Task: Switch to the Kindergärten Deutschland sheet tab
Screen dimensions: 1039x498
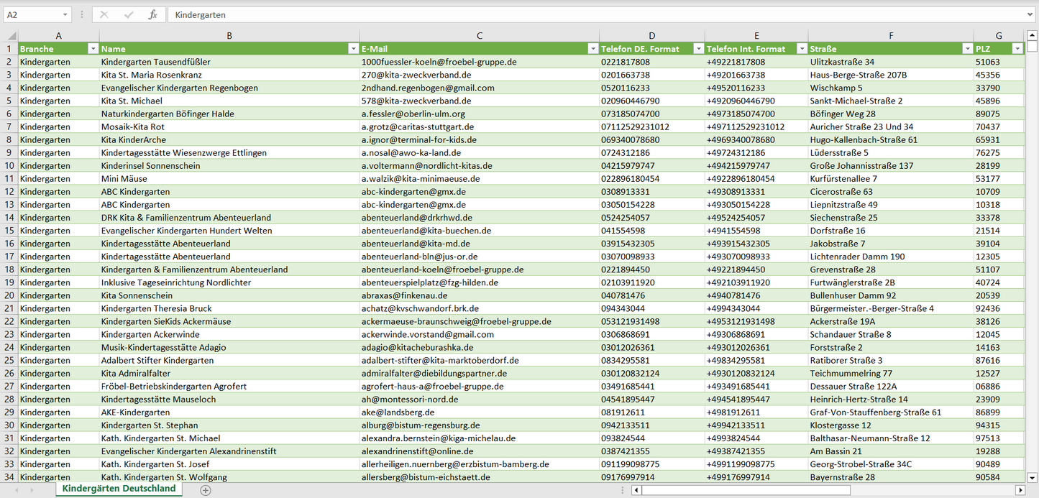Action: tap(119, 489)
